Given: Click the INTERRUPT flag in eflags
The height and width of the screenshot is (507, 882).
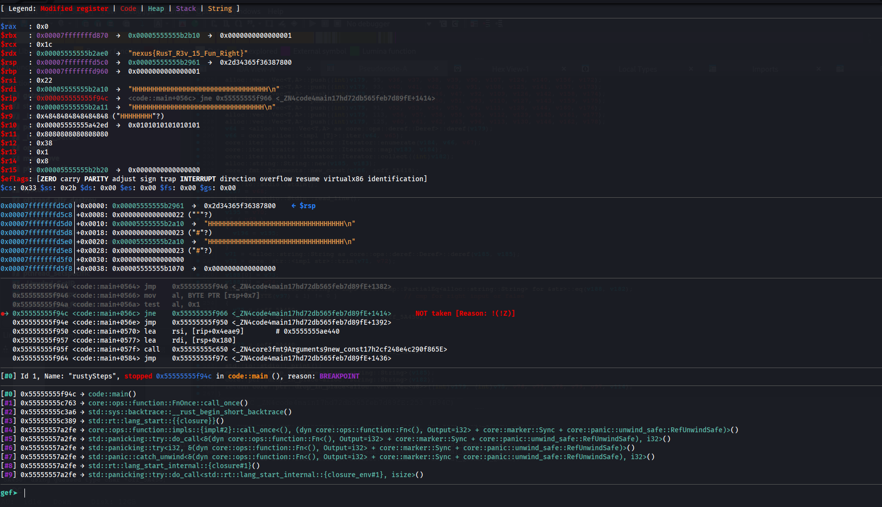Looking at the screenshot, I should point(198,179).
